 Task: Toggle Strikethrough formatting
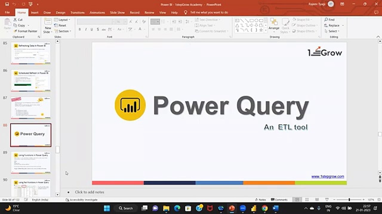pos(104,29)
